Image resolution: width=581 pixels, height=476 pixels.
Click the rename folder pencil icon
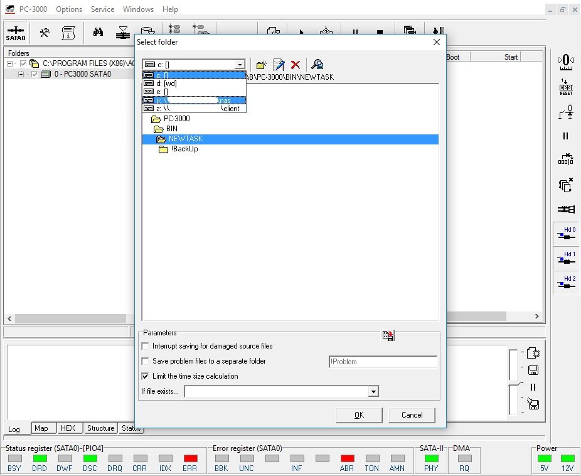pos(279,65)
